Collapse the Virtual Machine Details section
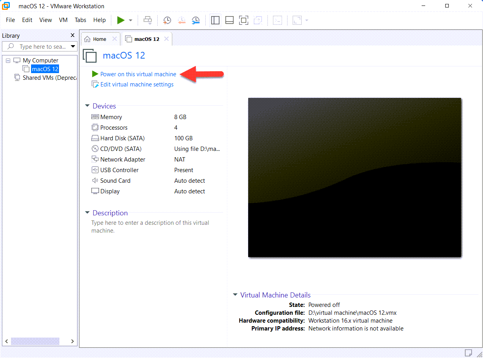Screen dimensions: 483x358 [235, 295]
